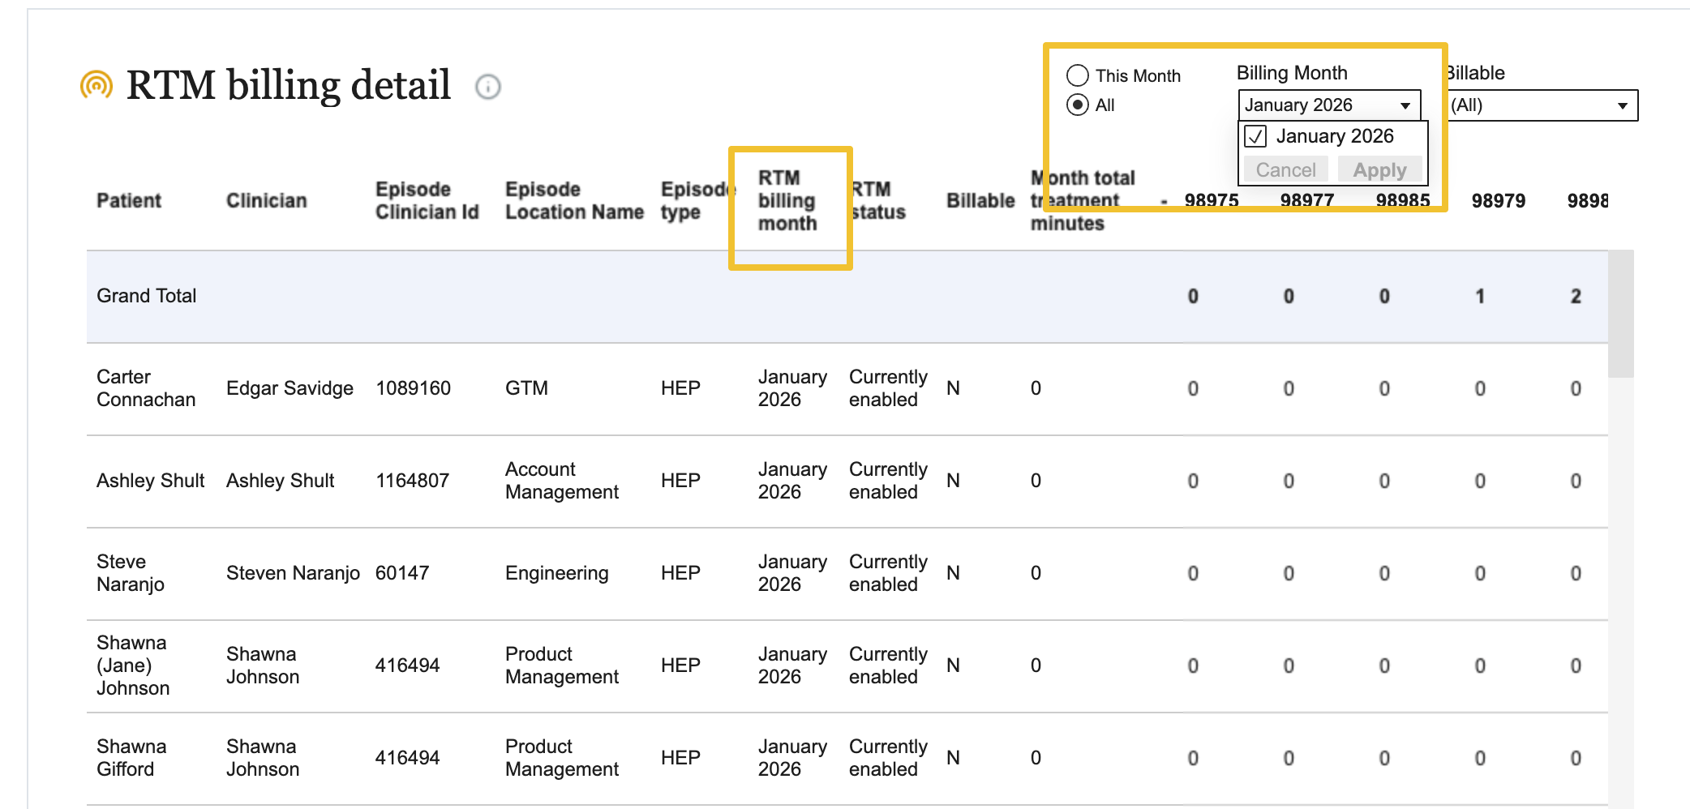Click the Clinician column header
The height and width of the screenshot is (809, 1690).
266,200
